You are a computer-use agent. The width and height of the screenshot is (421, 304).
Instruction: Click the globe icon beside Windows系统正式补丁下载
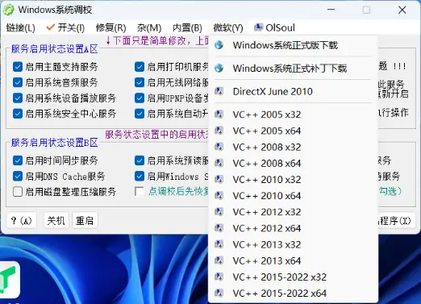click(x=219, y=68)
